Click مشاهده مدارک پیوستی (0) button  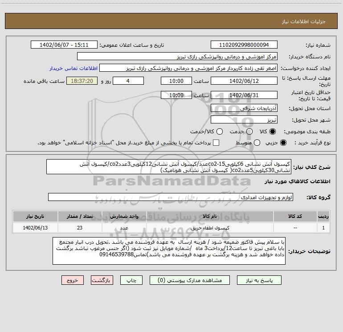[190, 280]
